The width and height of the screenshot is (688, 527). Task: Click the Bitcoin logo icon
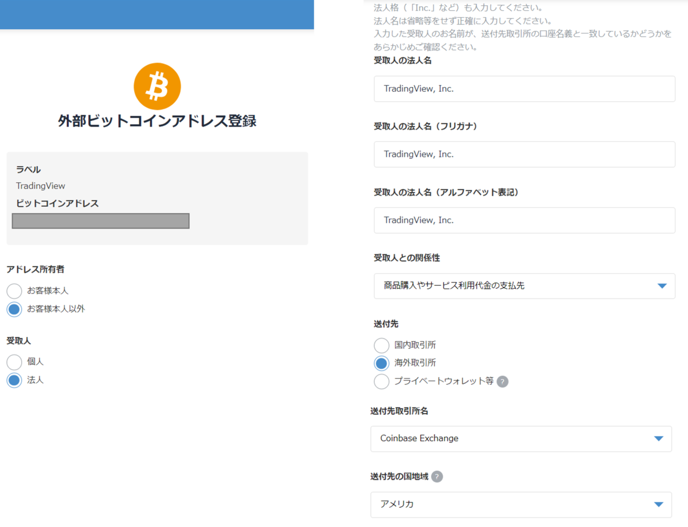point(157,86)
